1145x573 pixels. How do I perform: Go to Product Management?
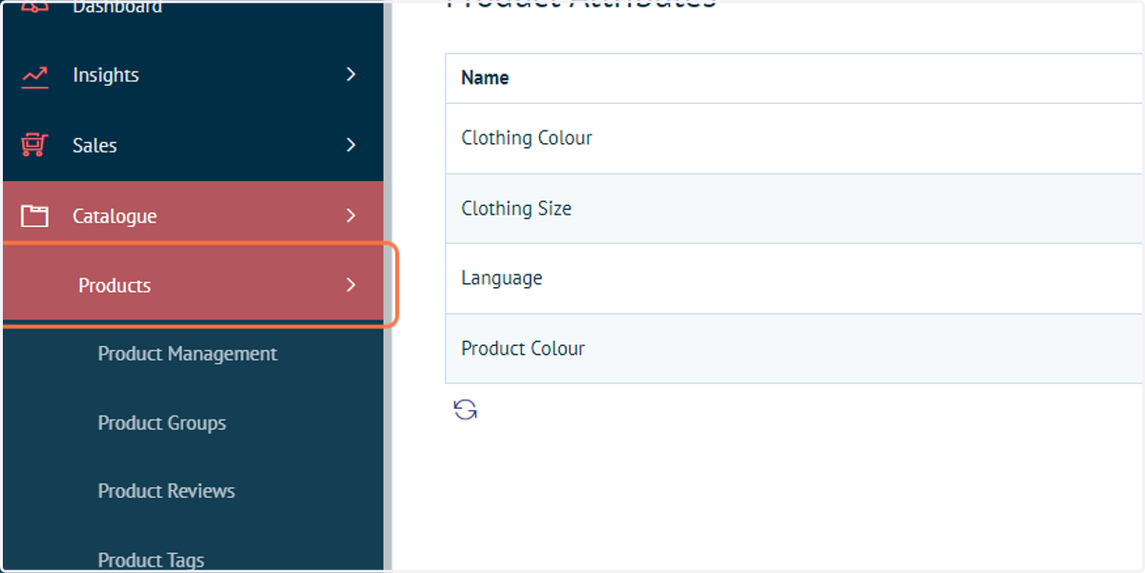[x=187, y=354]
